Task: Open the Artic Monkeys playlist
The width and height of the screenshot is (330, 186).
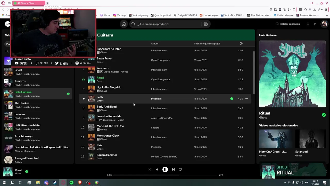Action: click(x=38, y=138)
